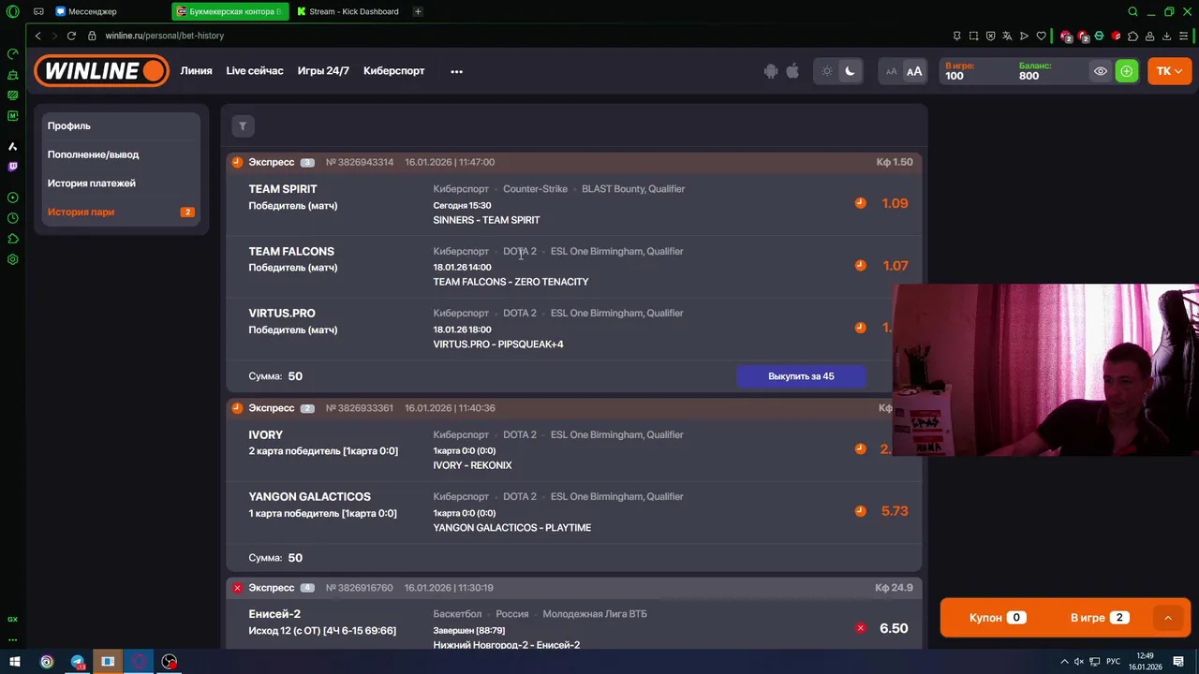The height and width of the screenshot is (674, 1199).
Task: Open the Линия menu
Action: [x=196, y=71]
